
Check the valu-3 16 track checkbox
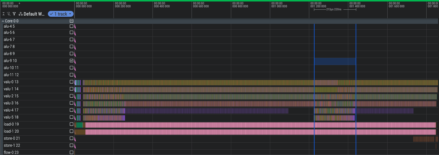[x=71, y=103]
